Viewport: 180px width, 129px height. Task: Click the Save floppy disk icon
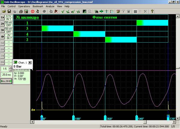pyautogui.click(x=10, y=11)
